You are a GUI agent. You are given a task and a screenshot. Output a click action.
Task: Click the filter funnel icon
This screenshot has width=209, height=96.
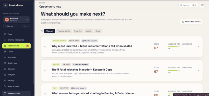(x=42, y=31)
